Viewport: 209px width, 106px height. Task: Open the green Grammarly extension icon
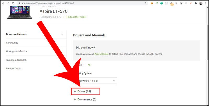pyautogui.click(x=161, y=3)
